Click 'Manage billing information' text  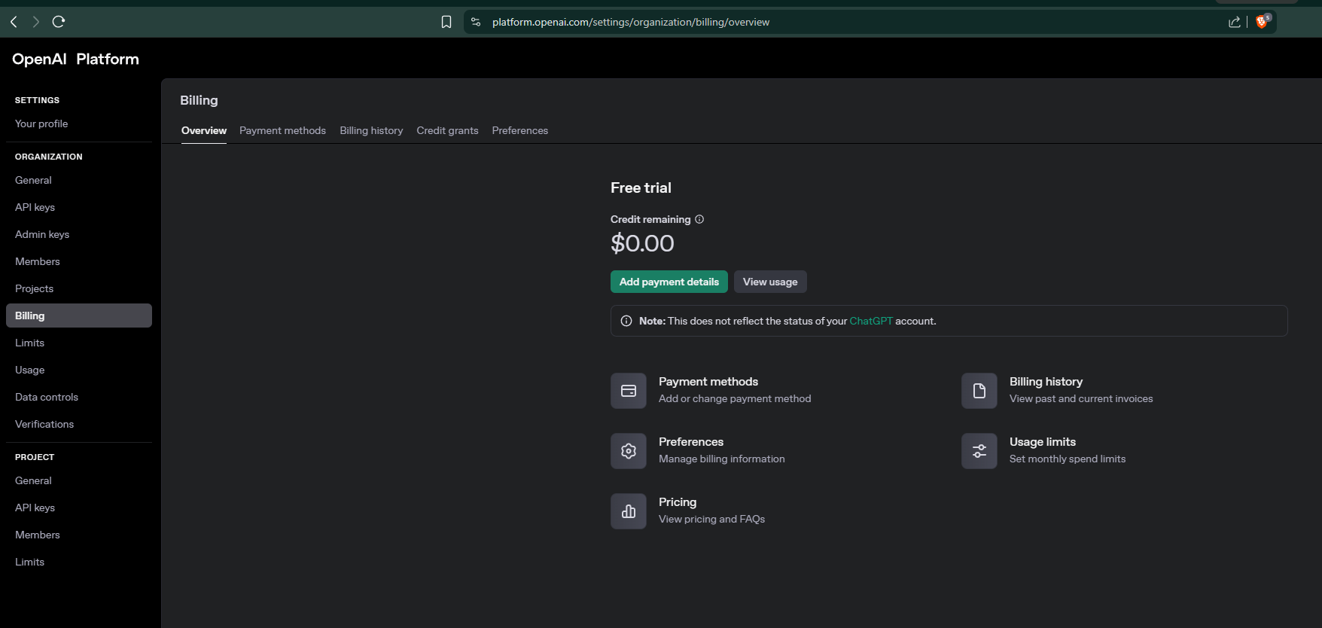tap(721, 459)
